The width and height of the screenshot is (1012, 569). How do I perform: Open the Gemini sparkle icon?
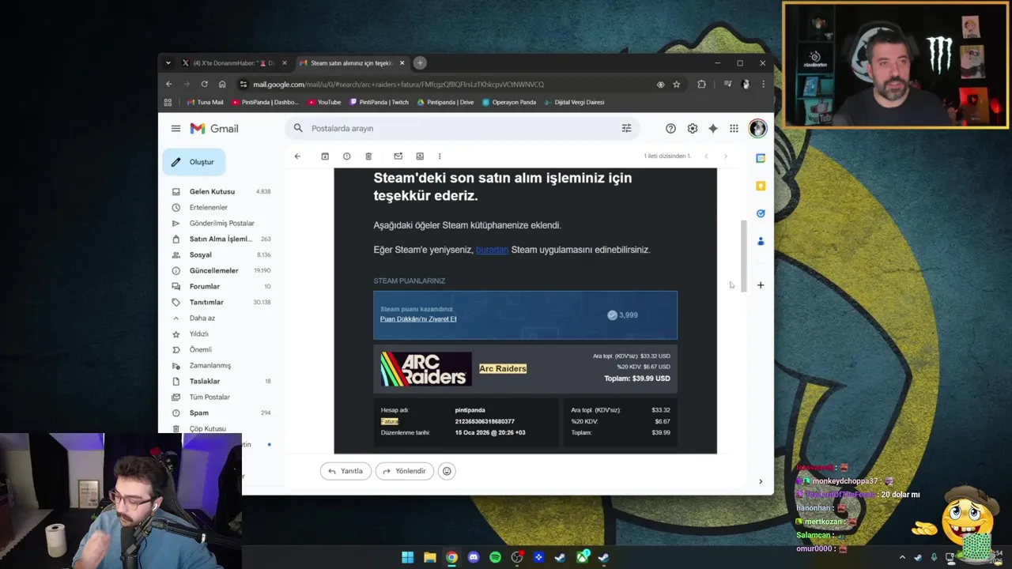pyautogui.click(x=712, y=128)
